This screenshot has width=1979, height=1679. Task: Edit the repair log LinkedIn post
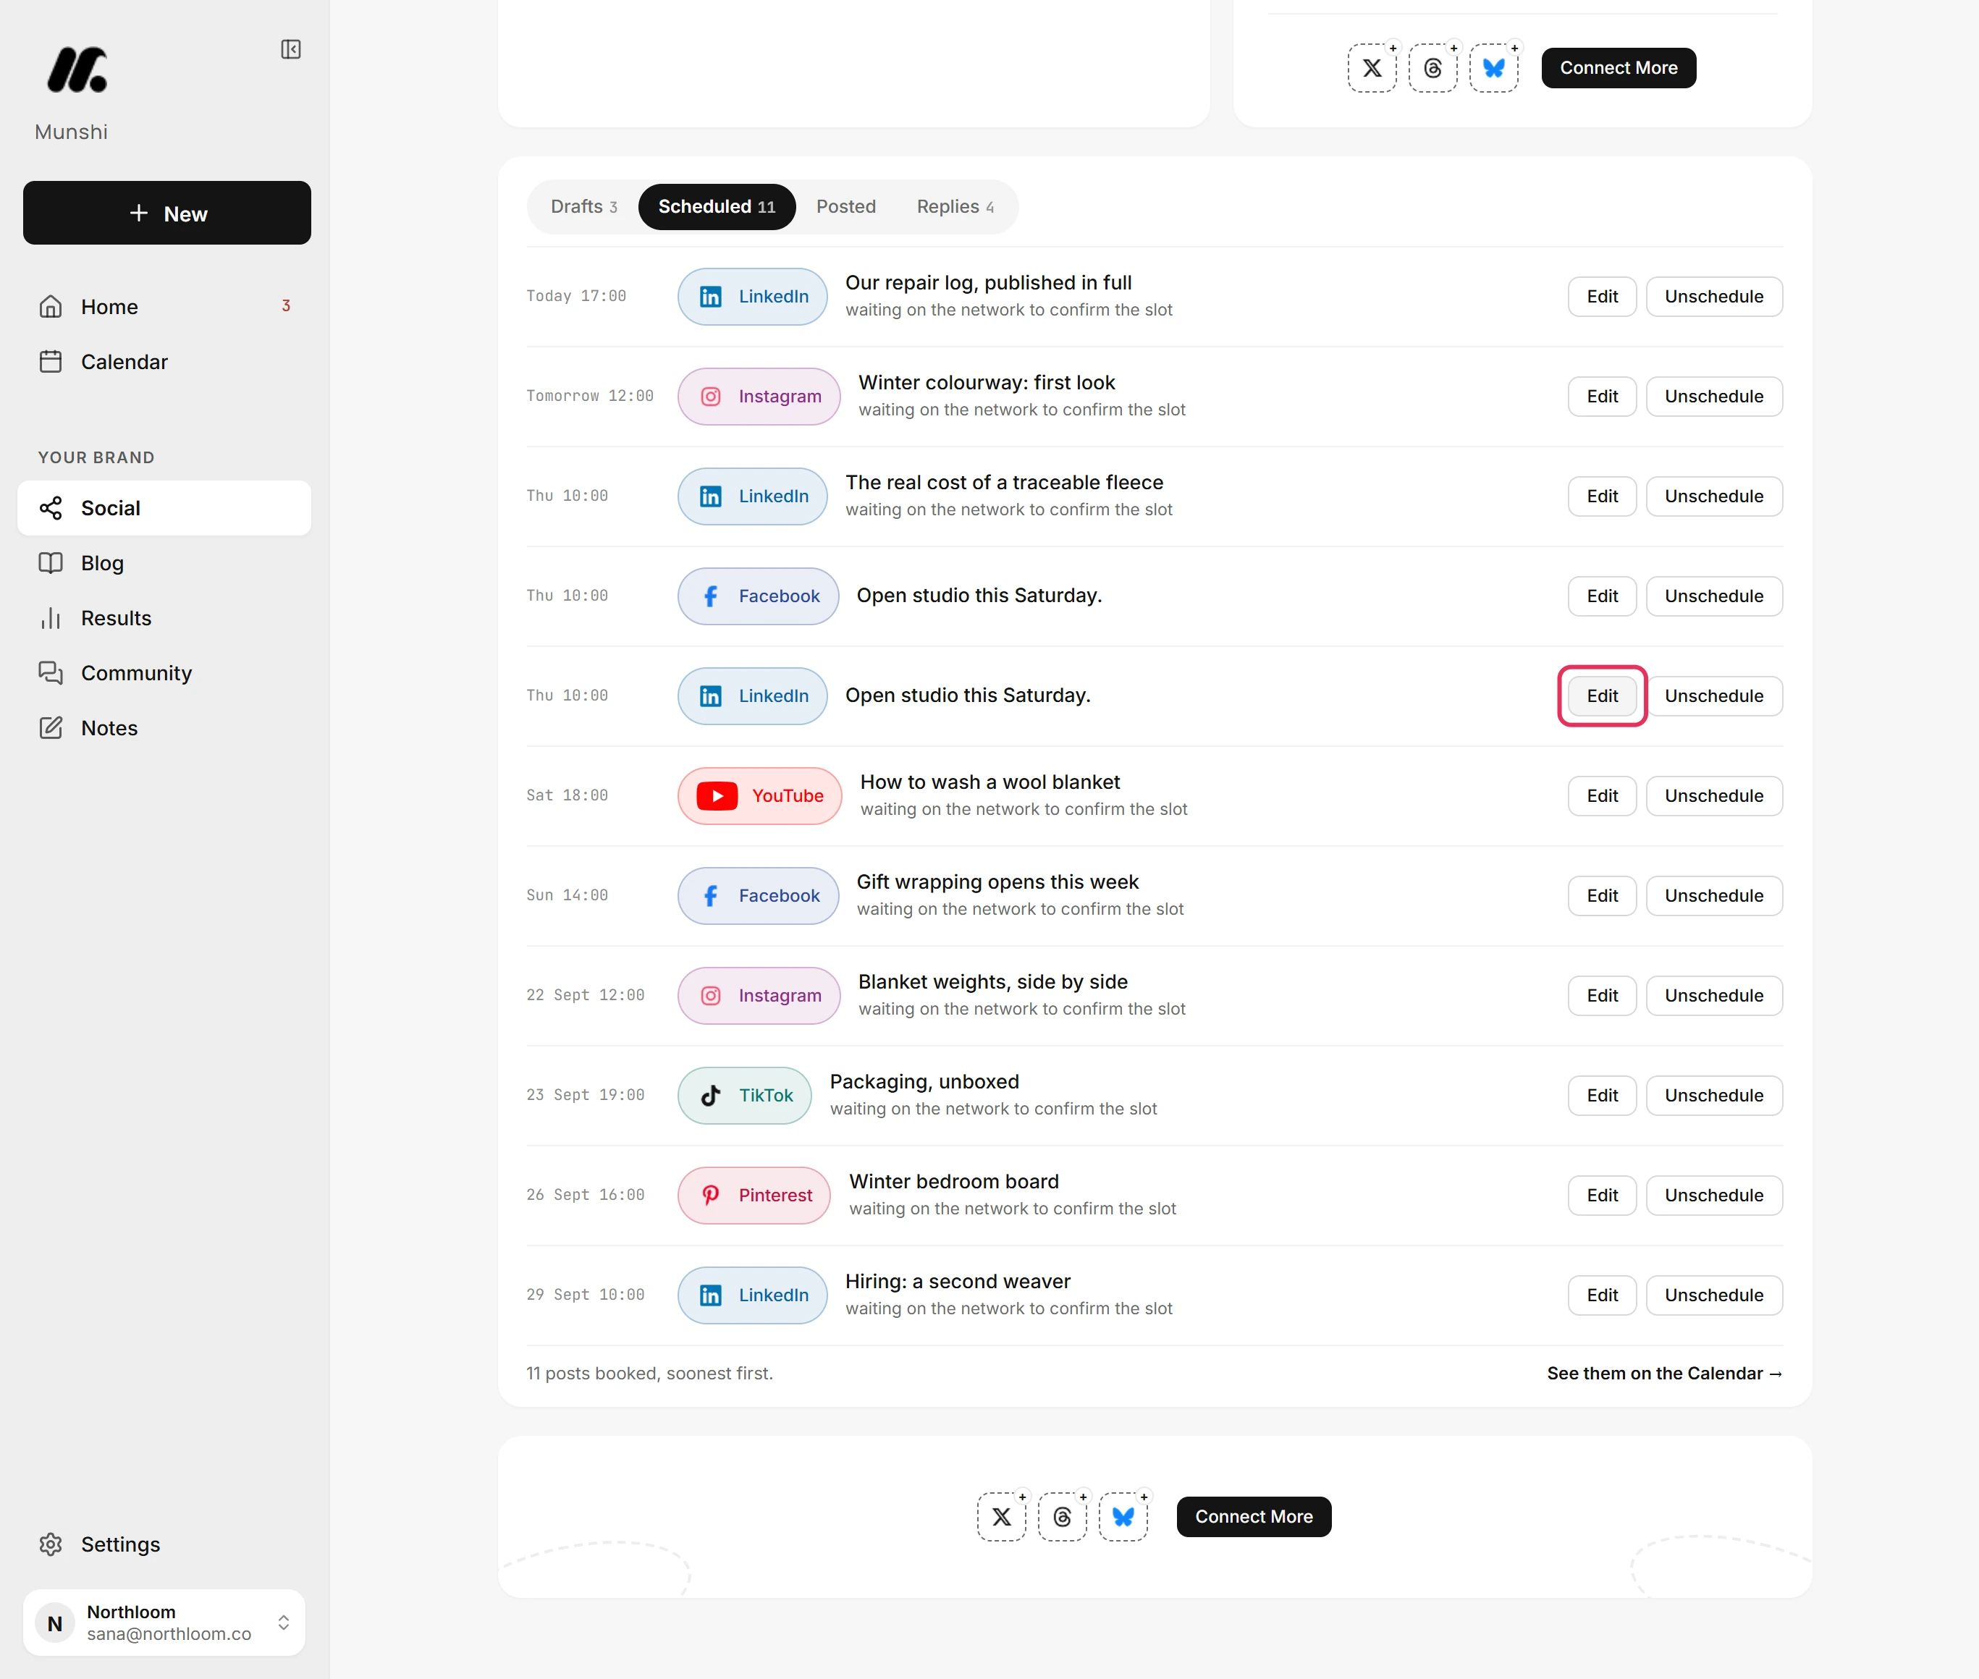1602,297
